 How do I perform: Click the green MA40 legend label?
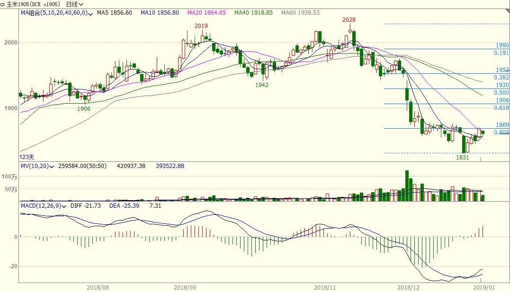click(253, 13)
